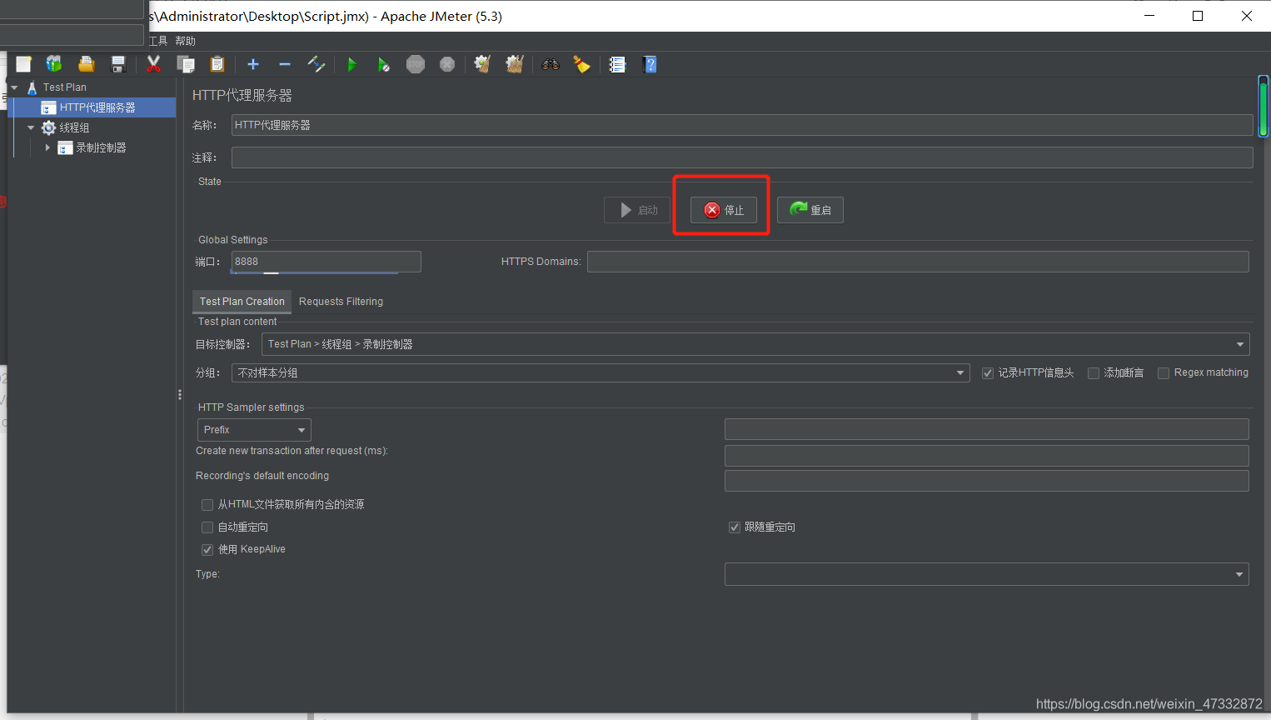Clear all results with double broom icon

515,64
